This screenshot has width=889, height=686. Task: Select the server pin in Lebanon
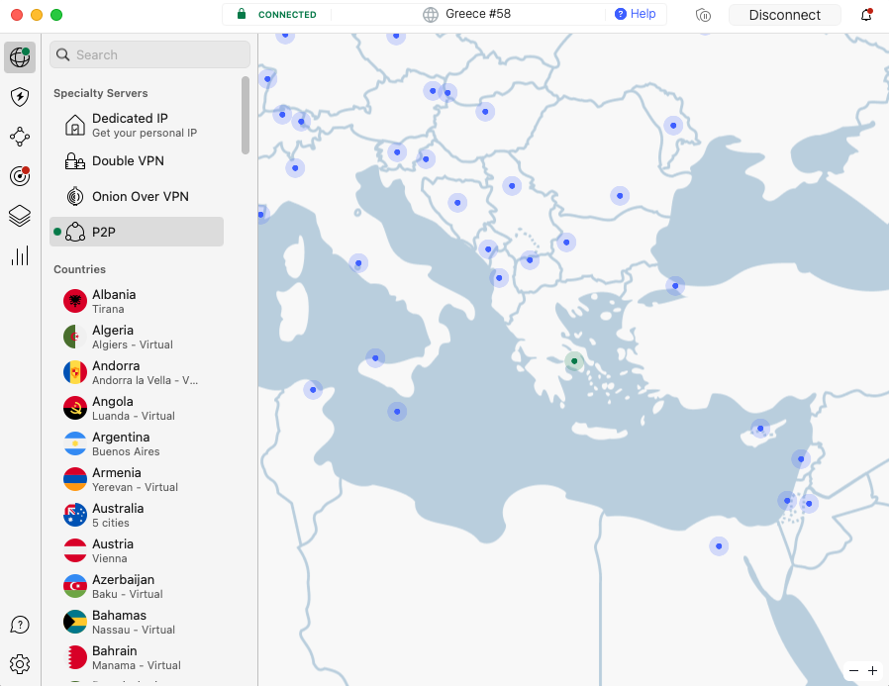click(x=801, y=459)
